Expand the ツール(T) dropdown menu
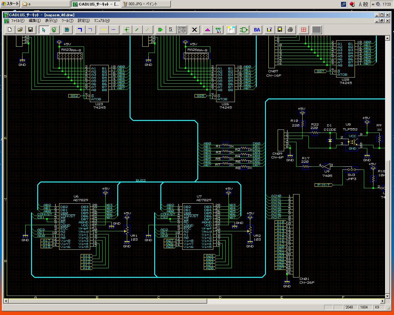The height and width of the screenshot is (315, 394). coord(67,21)
